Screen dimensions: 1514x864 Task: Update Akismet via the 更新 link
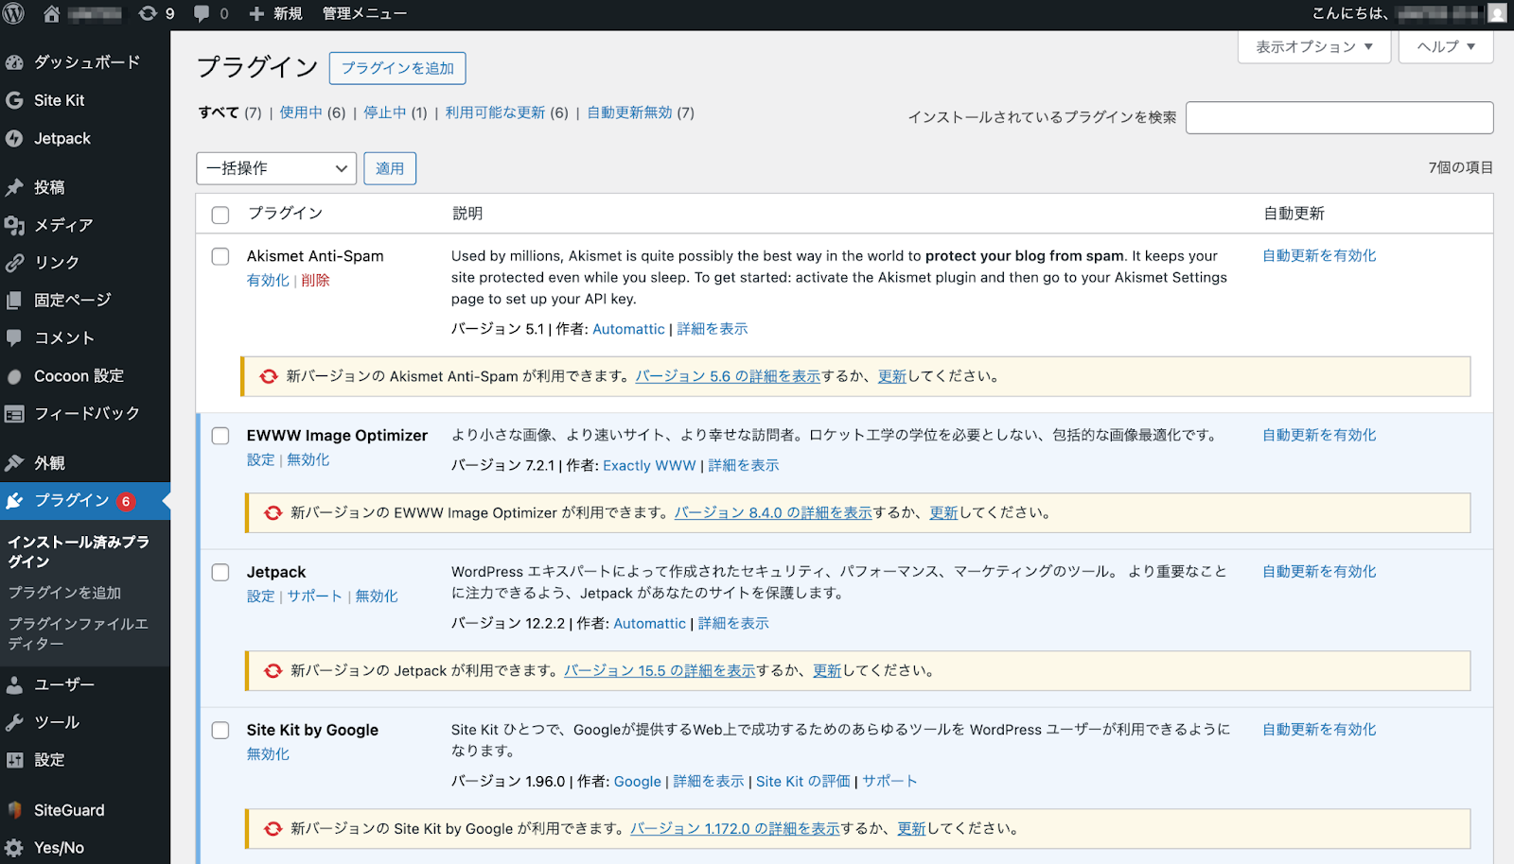pyautogui.click(x=892, y=375)
